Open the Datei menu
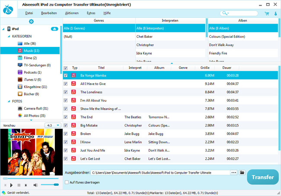This screenshot has width=281, height=196. click(x=29, y=13)
